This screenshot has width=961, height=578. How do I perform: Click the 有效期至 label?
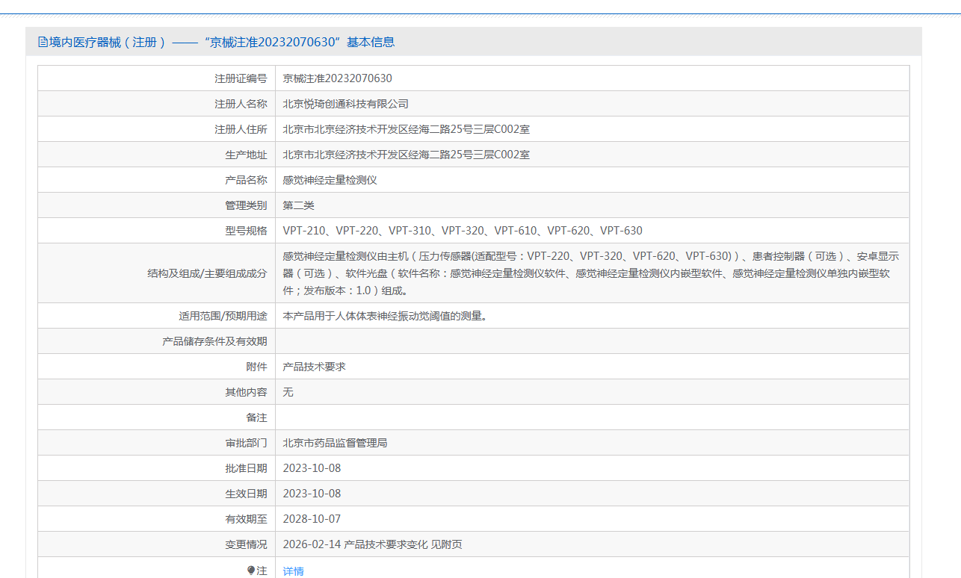(x=246, y=519)
